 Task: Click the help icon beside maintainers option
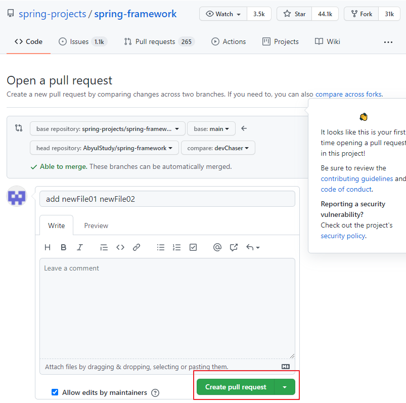pyautogui.click(x=155, y=393)
